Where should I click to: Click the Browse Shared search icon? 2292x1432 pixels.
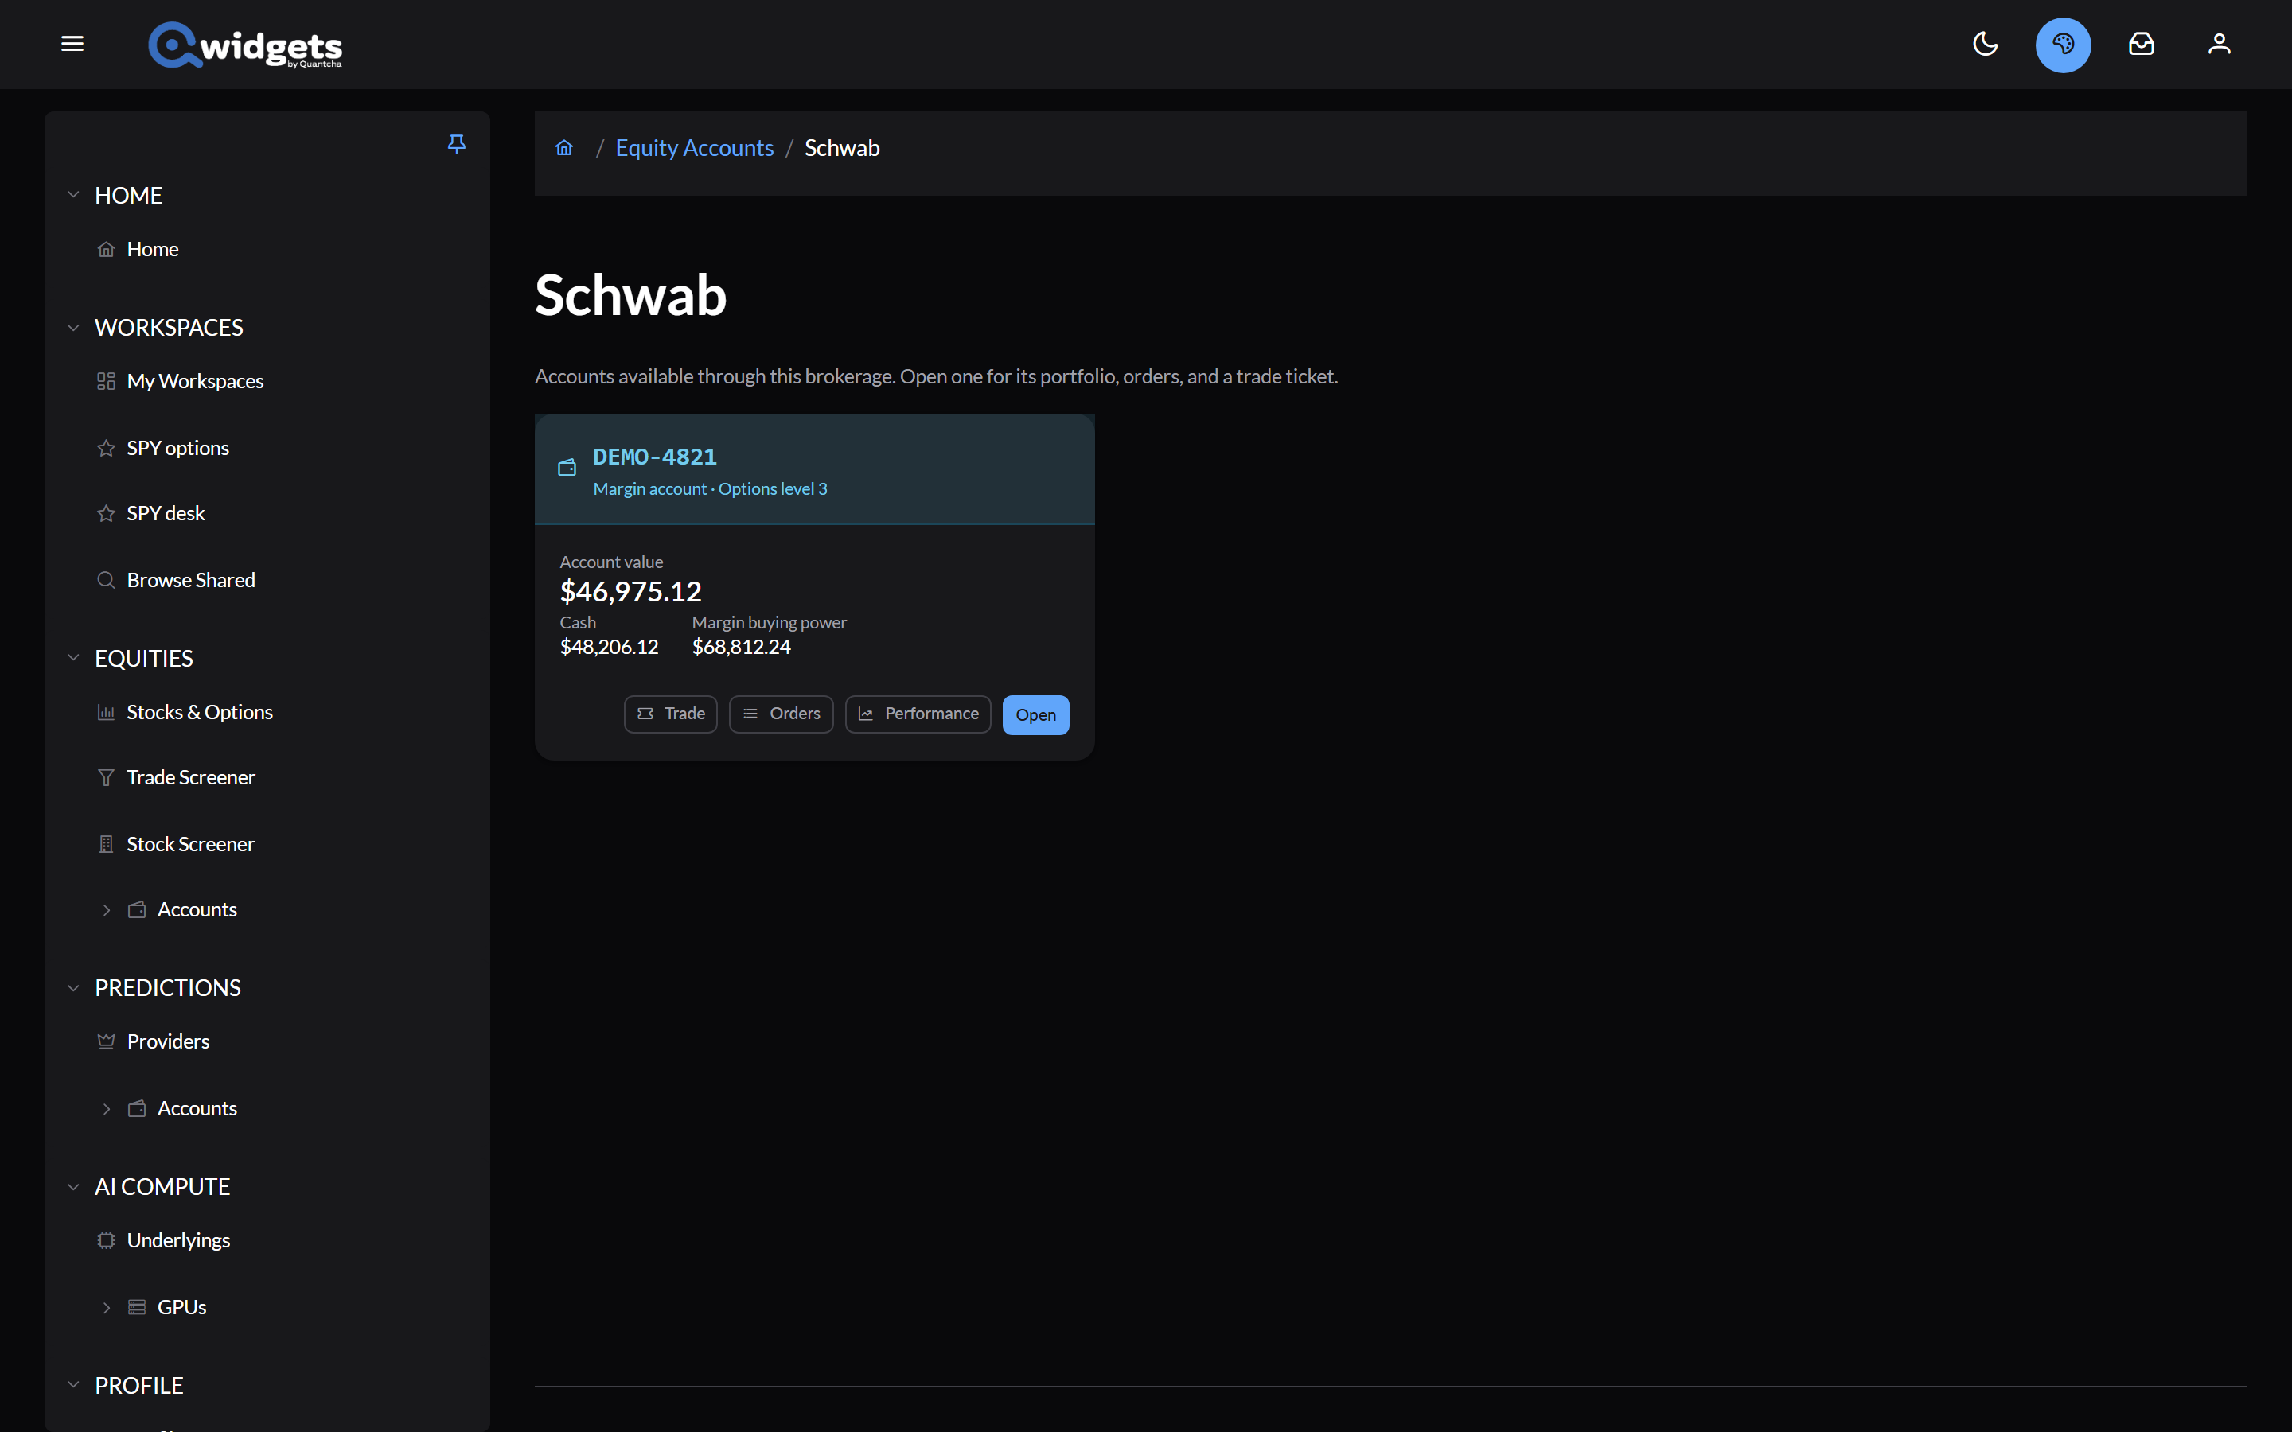pos(106,580)
